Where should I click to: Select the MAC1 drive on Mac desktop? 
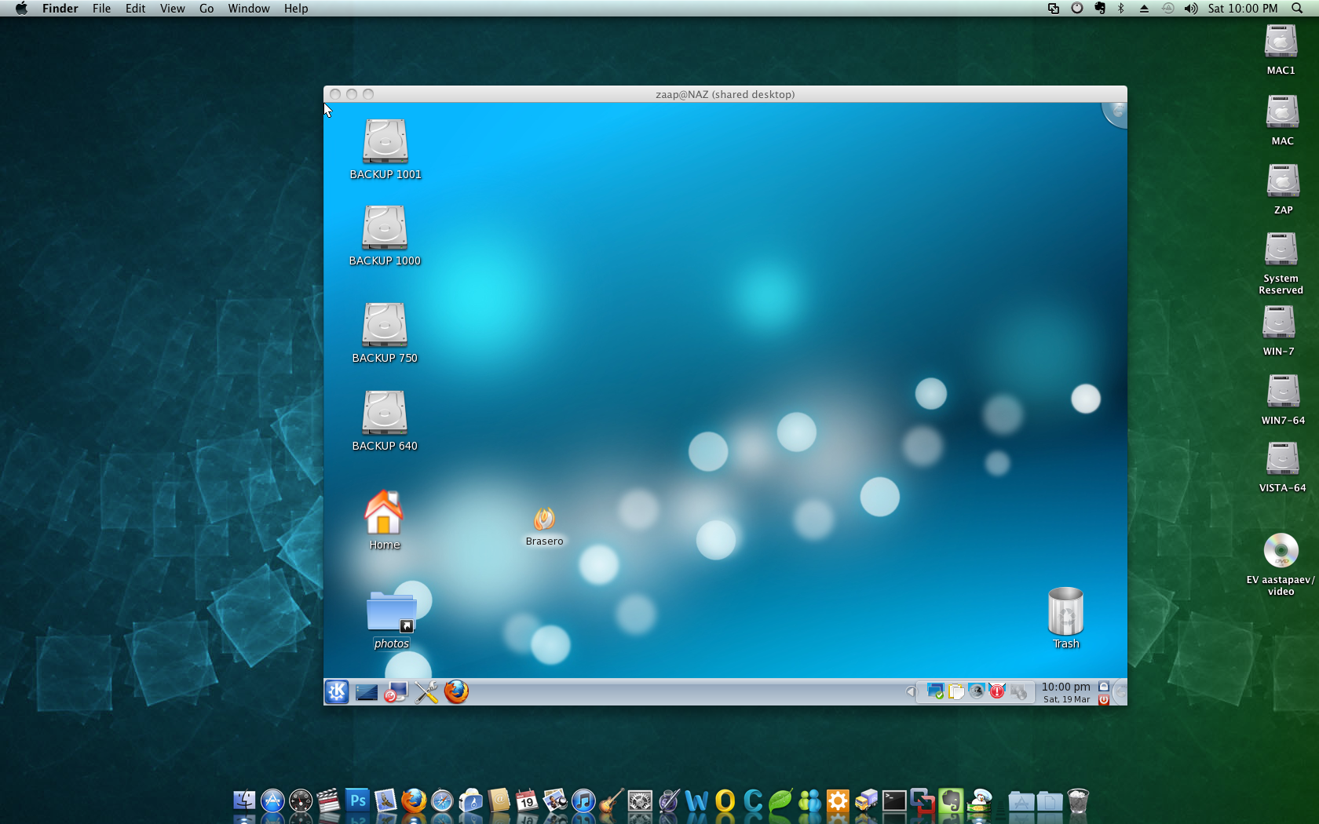pos(1281,49)
